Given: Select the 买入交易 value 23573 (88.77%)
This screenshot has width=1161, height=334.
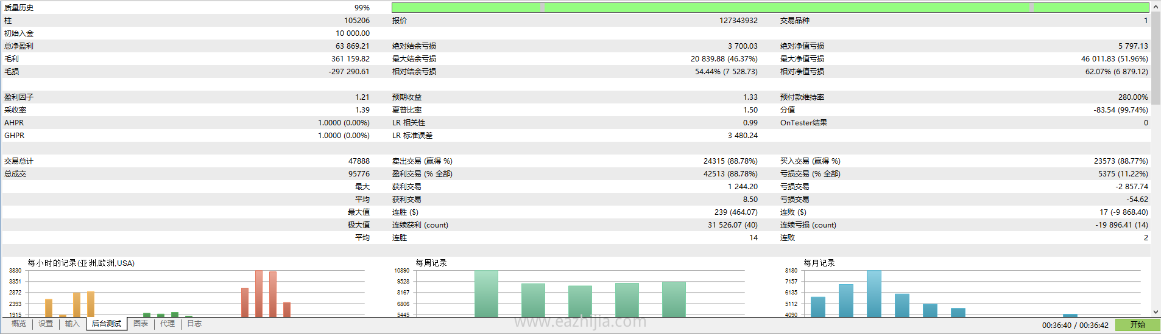Looking at the screenshot, I should click(1121, 161).
